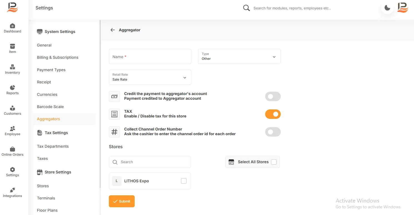Image resolution: width=414 pixels, height=215 pixels.
Task: Enable credit payment to aggregator's account toggle
Action: coord(273,96)
